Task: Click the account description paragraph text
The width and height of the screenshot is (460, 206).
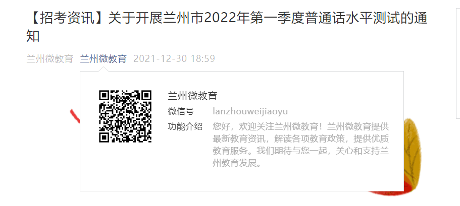Action: [x=301, y=145]
